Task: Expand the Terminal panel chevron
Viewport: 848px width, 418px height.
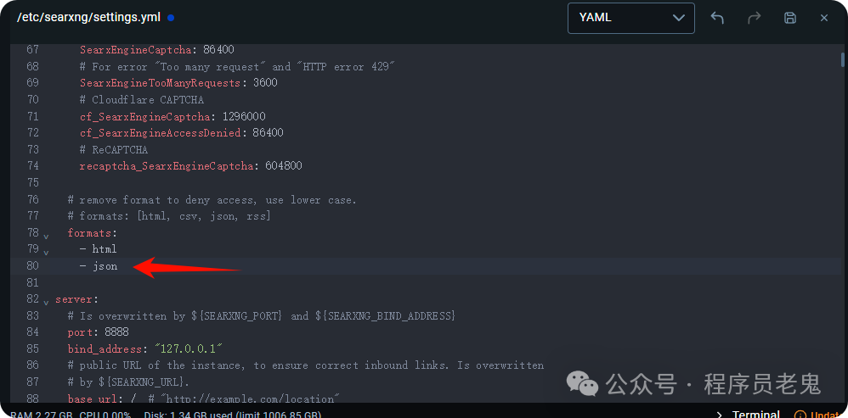Action: (720, 415)
